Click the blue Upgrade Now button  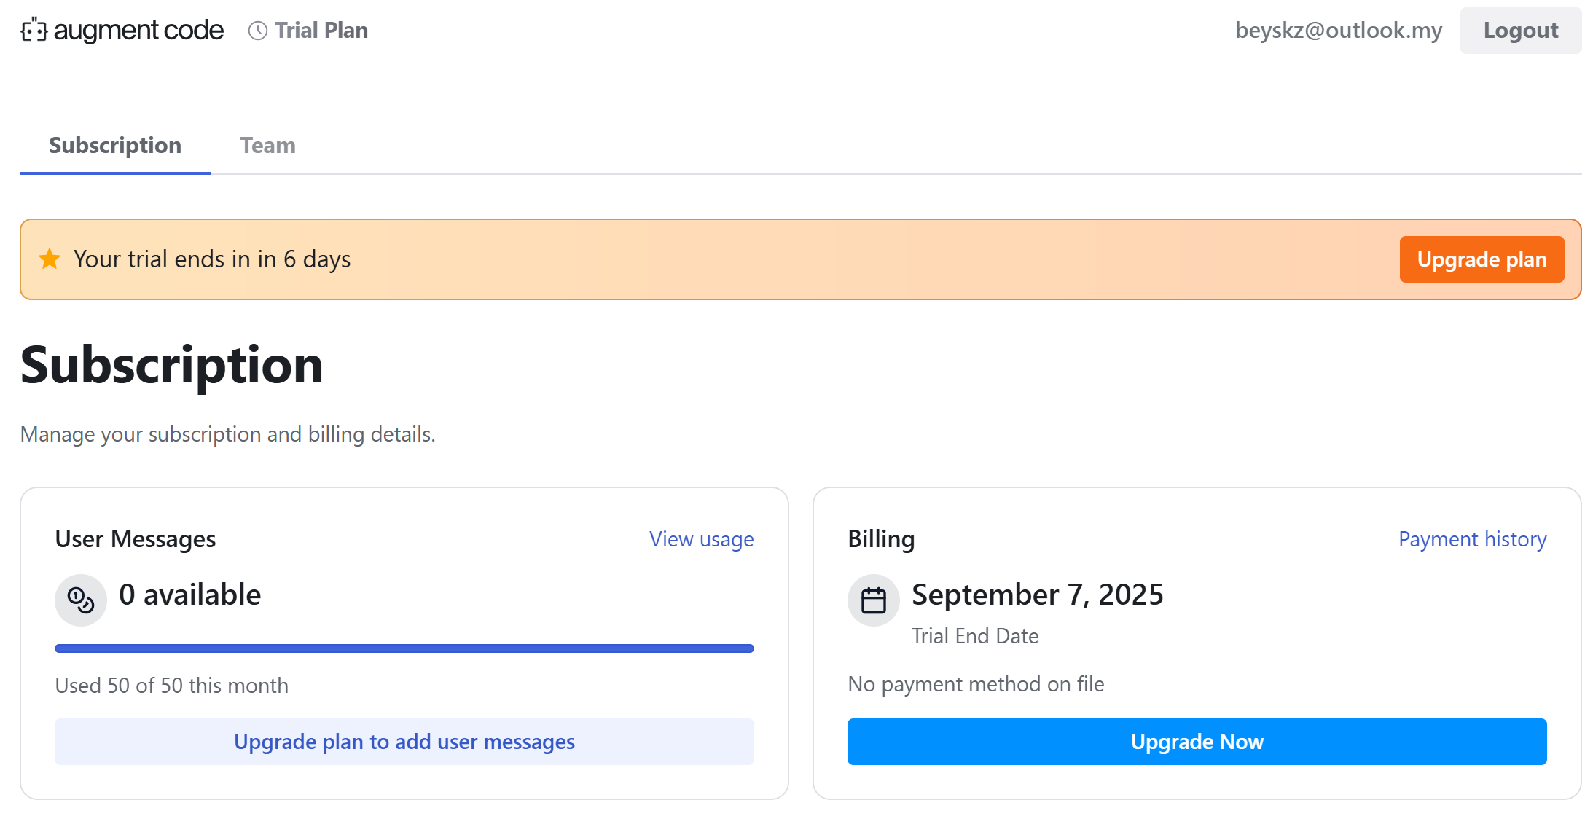[x=1196, y=742]
